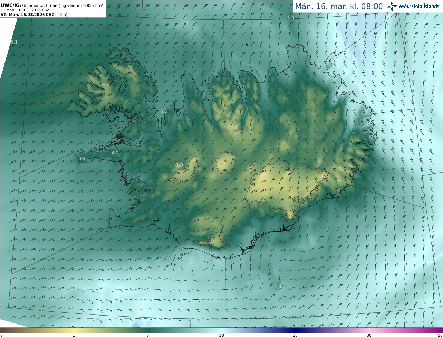Screen dimensions: 443x338
Task: Select the 7.5 value label
Action: [39, 311]
